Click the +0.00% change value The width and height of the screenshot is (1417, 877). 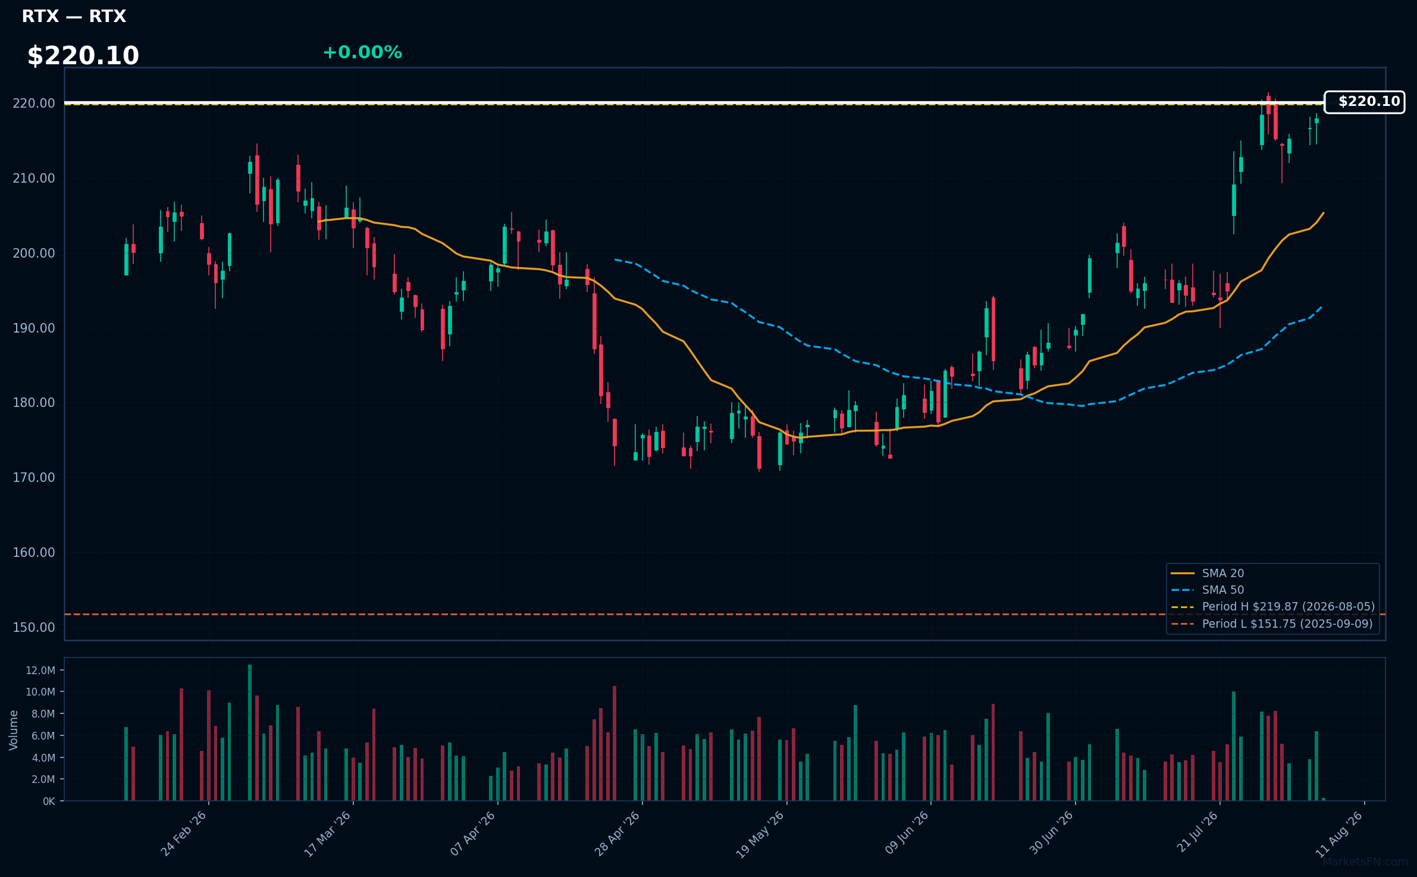[x=362, y=52]
